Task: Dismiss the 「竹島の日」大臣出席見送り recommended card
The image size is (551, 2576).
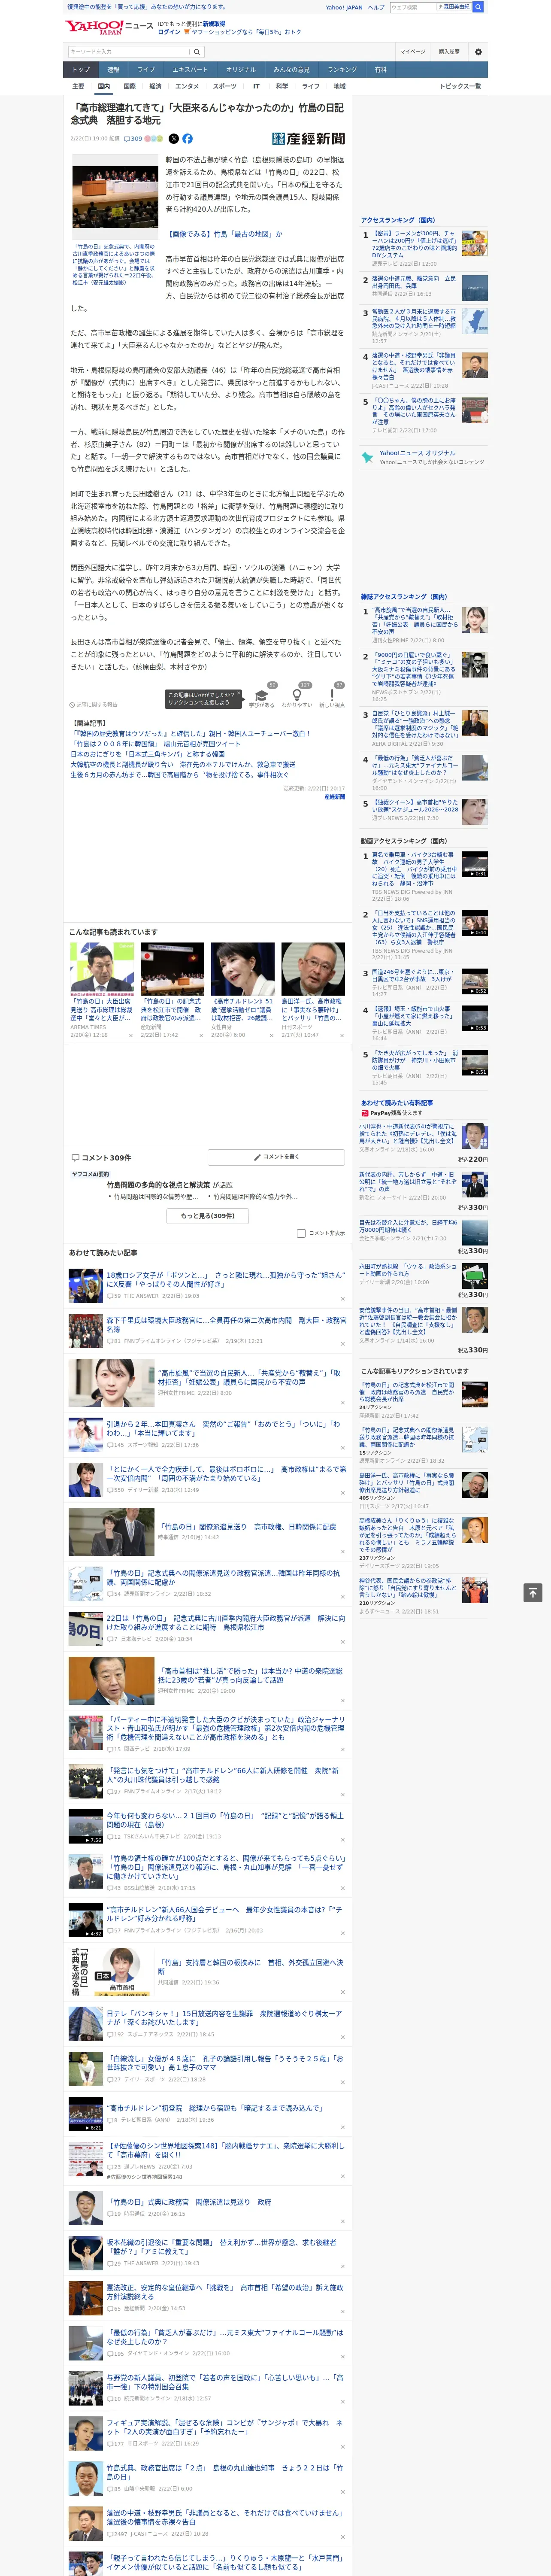Action: pyautogui.click(x=130, y=1035)
